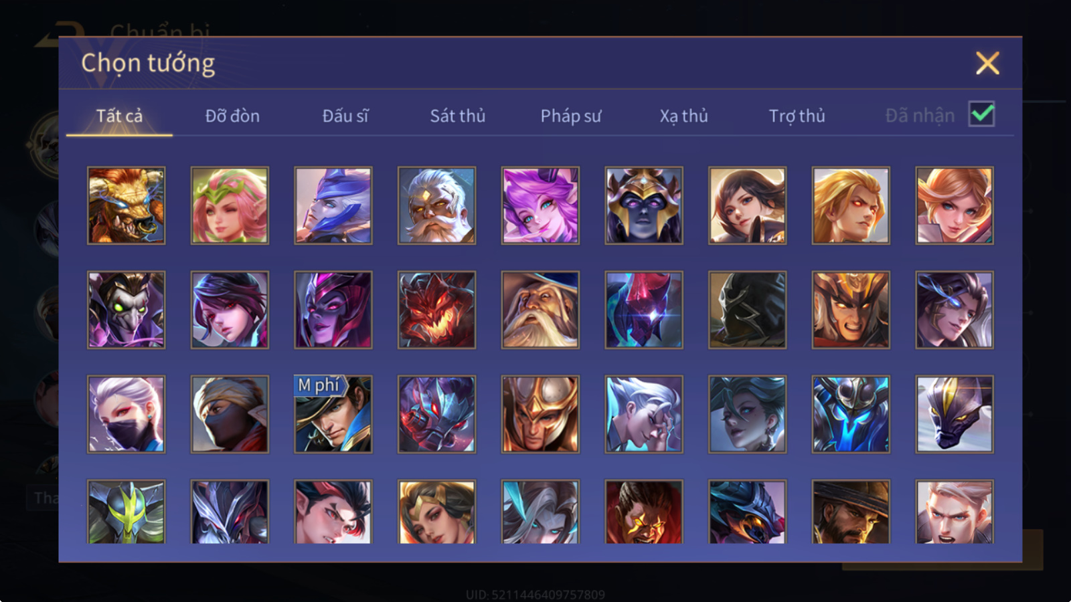The image size is (1071, 602).
Task: Open the 'Trợ thủ' tab
Action: pos(797,116)
